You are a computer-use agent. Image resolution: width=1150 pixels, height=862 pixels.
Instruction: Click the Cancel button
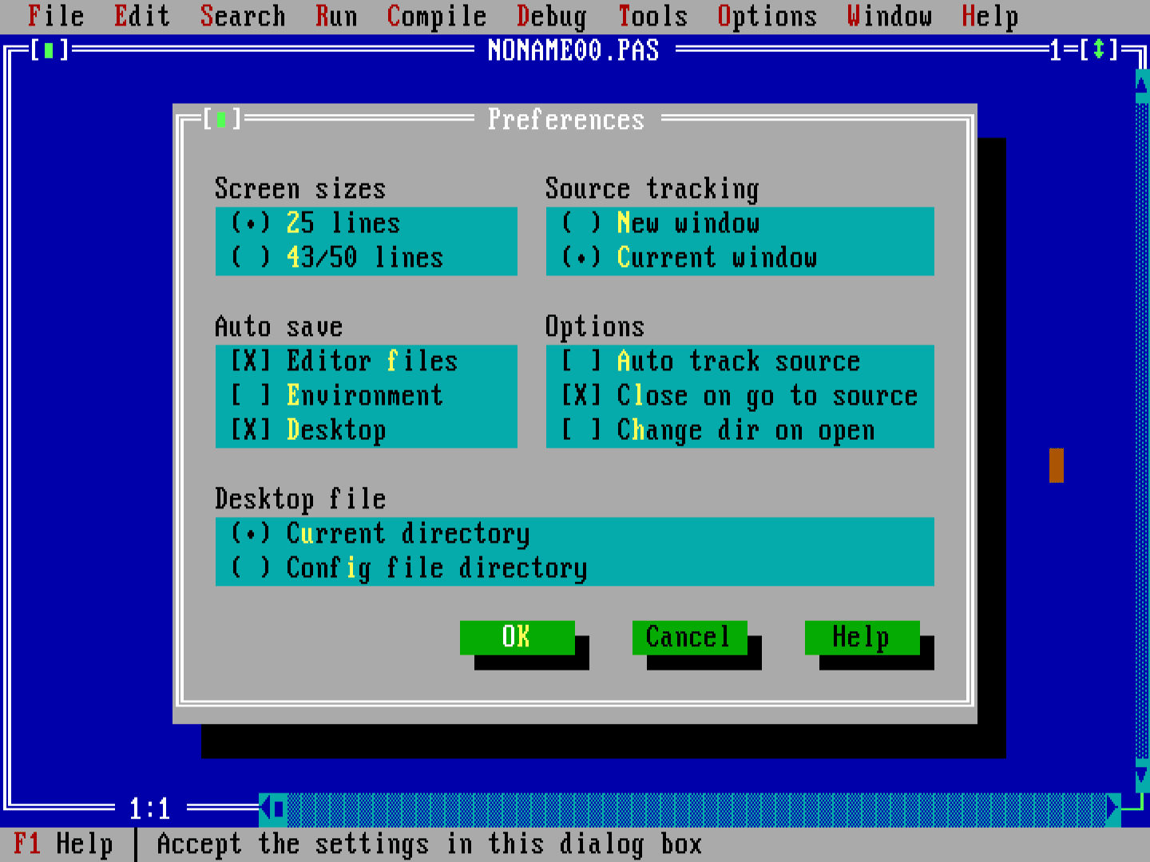point(689,637)
